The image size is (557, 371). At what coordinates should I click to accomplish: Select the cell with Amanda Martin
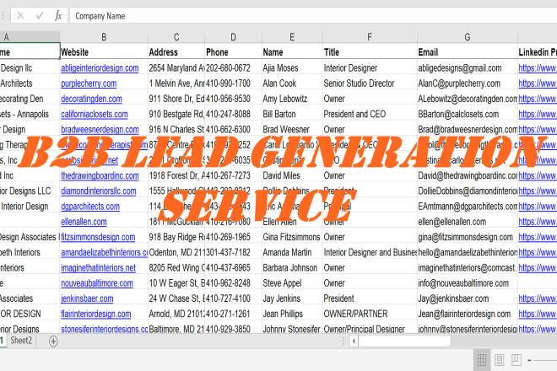tap(292, 252)
